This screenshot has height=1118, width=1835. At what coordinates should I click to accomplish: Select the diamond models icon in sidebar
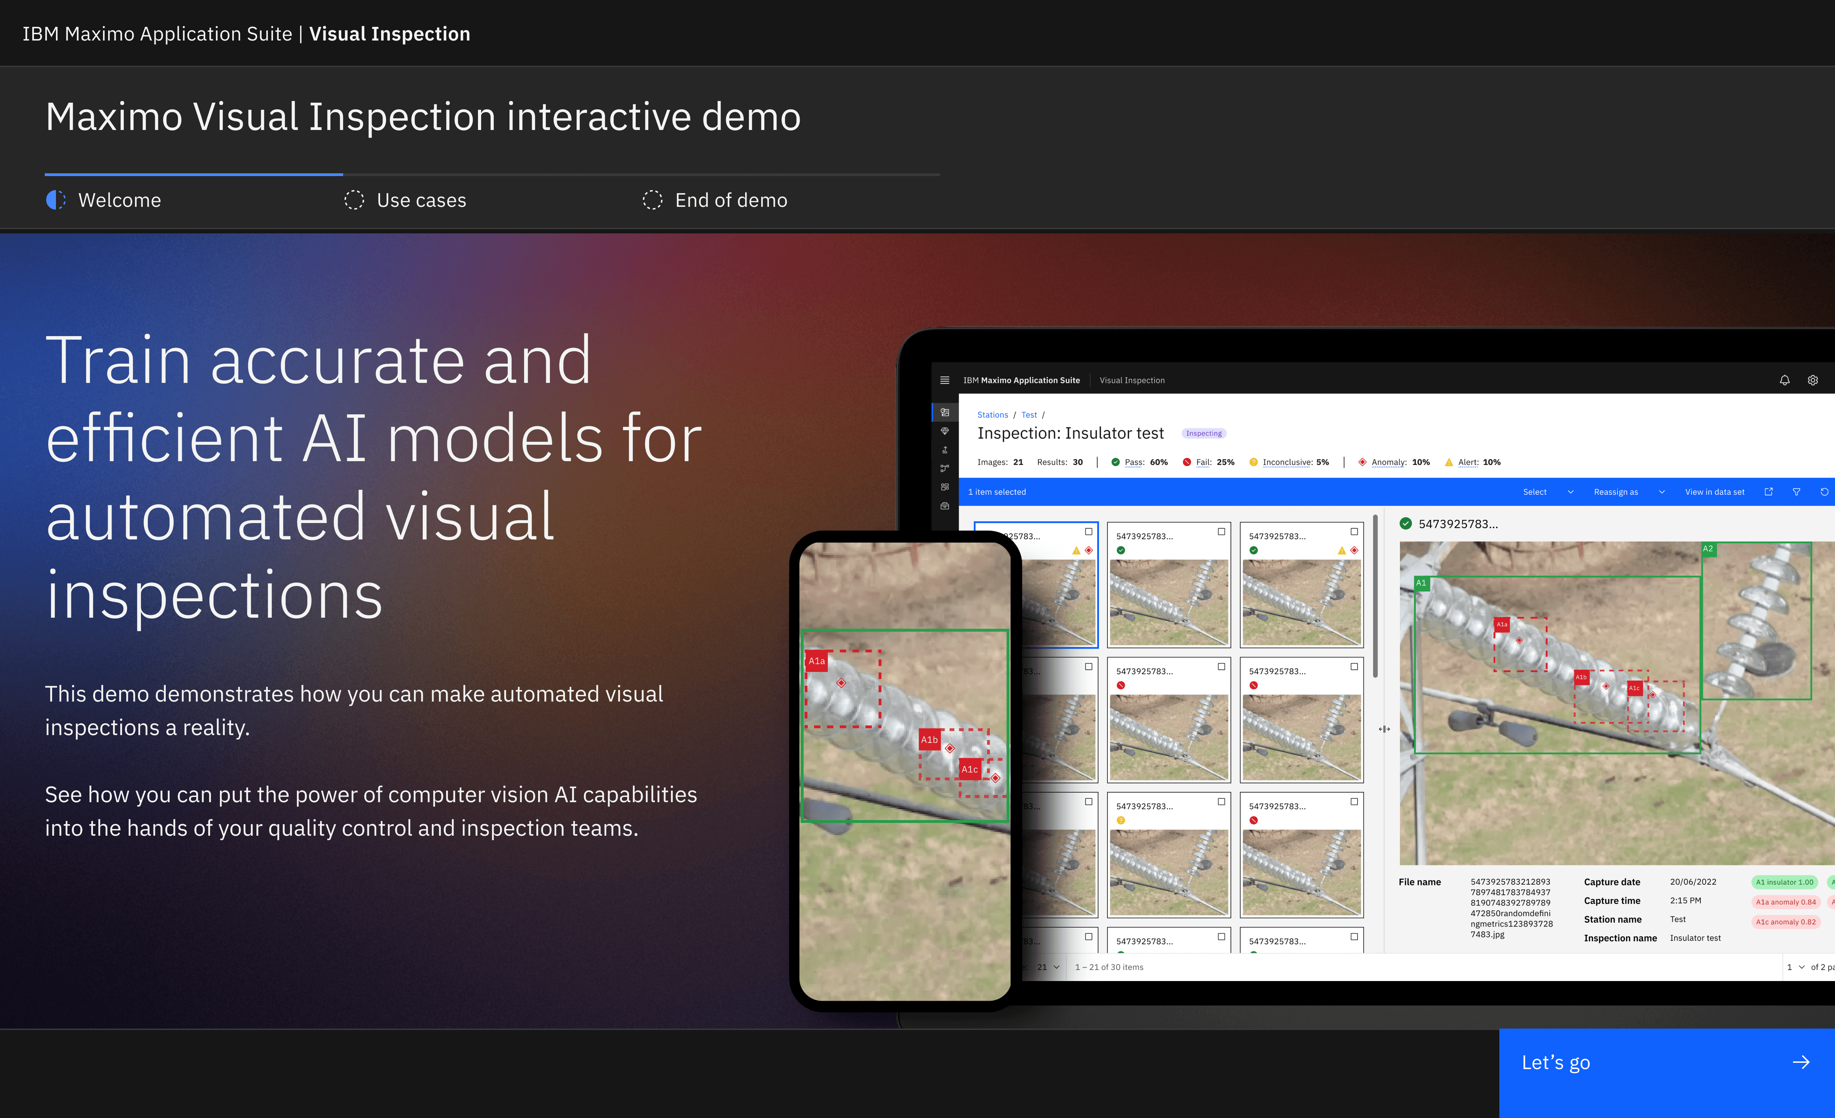click(944, 432)
